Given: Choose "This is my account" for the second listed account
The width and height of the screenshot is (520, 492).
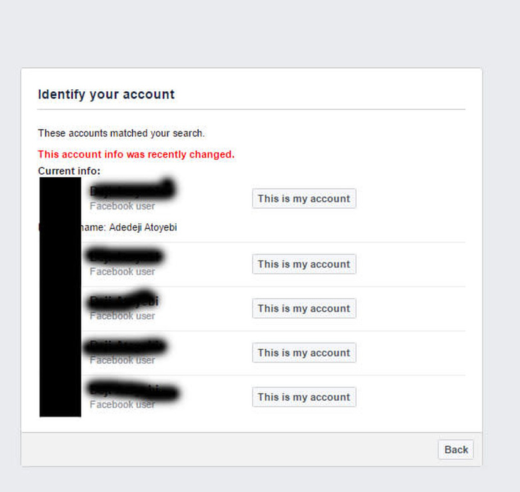Looking at the screenshot, I should [x=304, y=264].
